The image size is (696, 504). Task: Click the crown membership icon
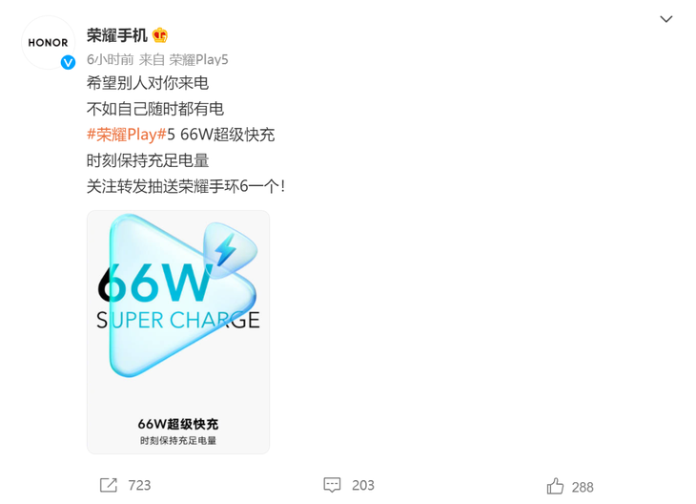point(160,35)
